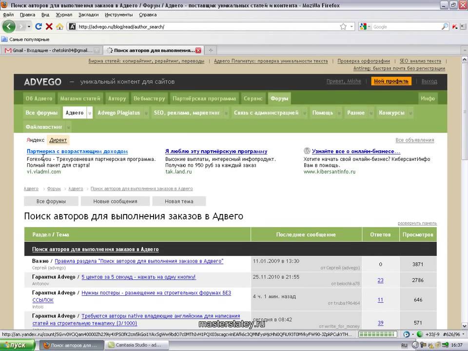Viewport: 468px width, 351px height.
Task: Click the search magnifier icon
Action: click(x=445, y=26)
